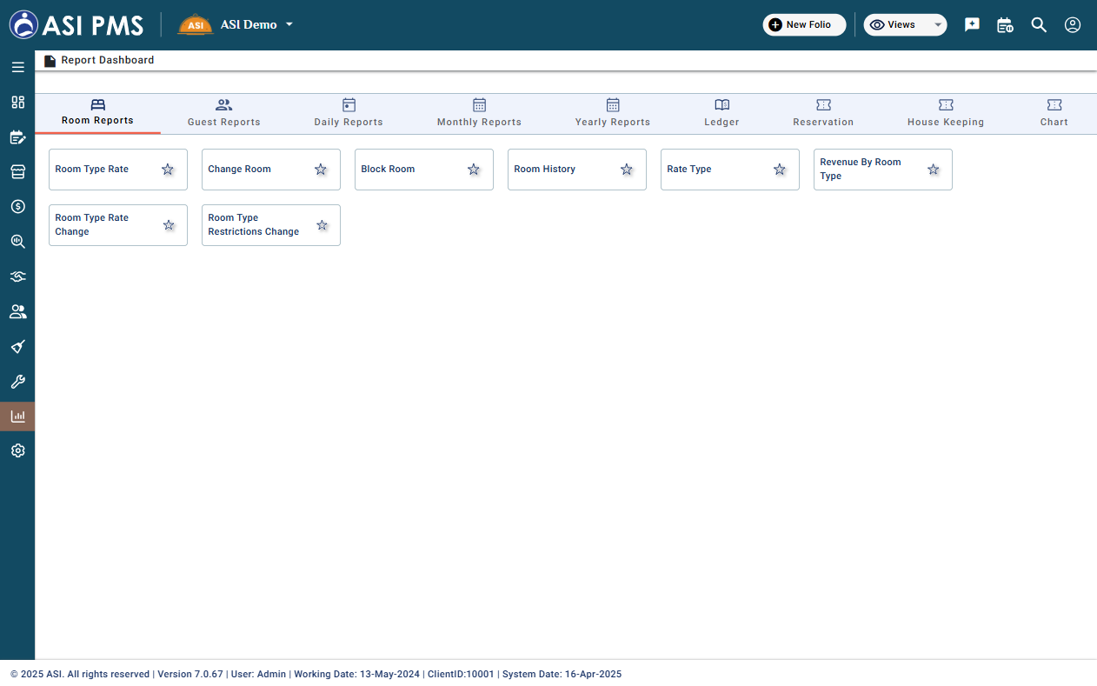Open the Room Type Rate report
1097x686 pixels.
[118, 170]
